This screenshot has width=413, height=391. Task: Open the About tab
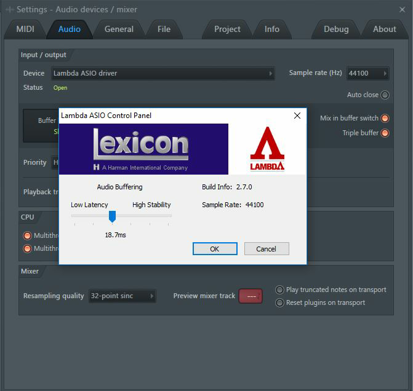point(384,30)
